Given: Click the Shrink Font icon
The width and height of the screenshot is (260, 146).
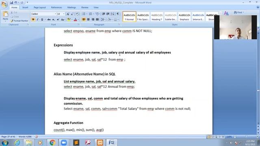Looking at the screenshot, I should coord(72,14).
